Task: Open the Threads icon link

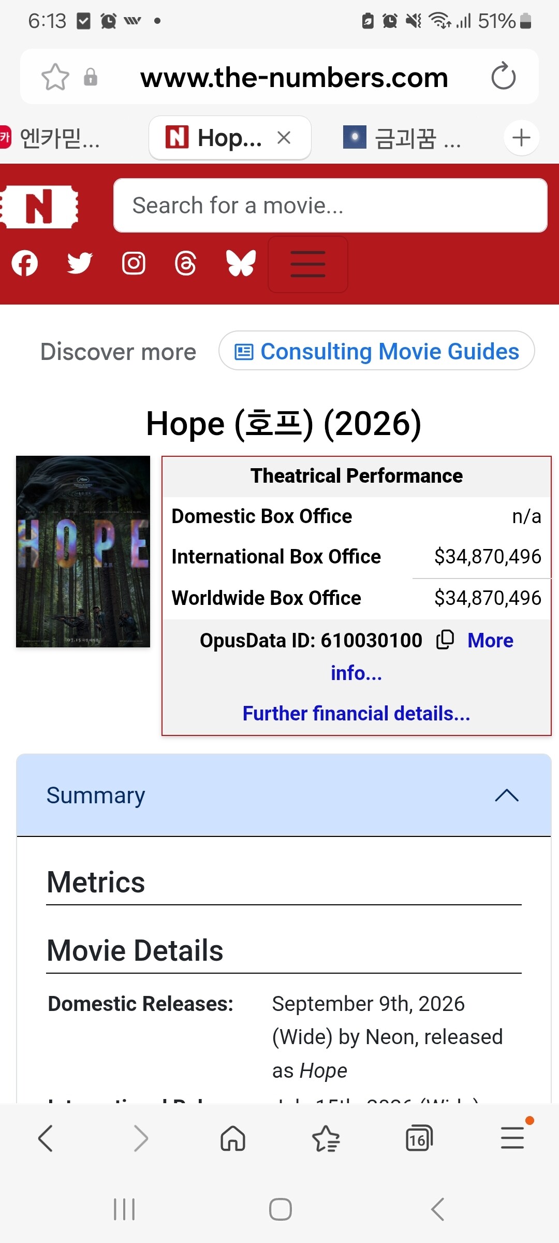Action: point(185,263)
